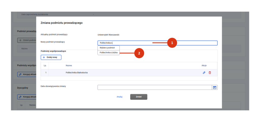The width and height of the screenshot is (260, 132).
Task: Focus the 'Data obowiązywania zmiany' date input
Action: pyautogui.click(x=154, y=87)
